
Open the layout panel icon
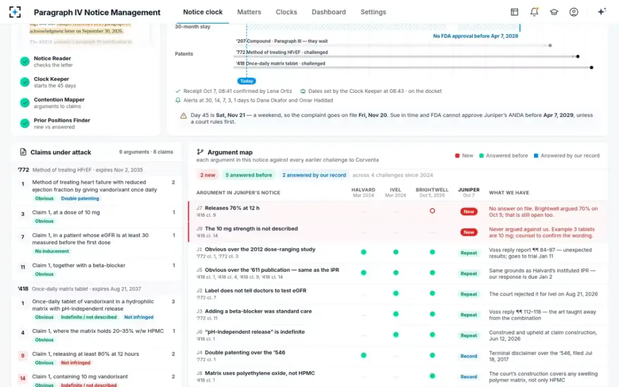(x=514, y=12)
